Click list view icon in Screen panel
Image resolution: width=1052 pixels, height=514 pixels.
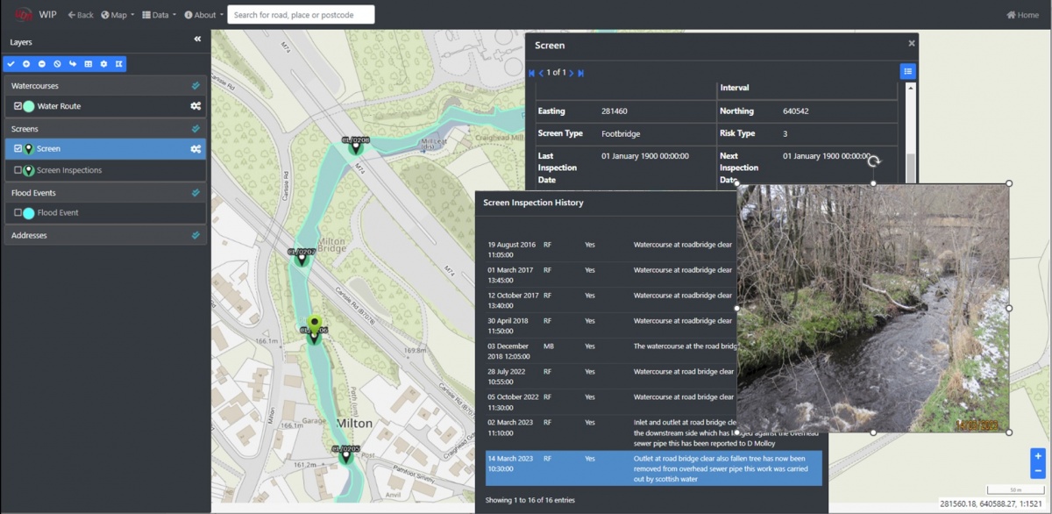coord(907,72)
